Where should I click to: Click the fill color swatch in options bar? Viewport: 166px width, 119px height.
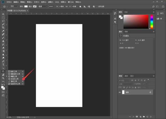[26, 6]
